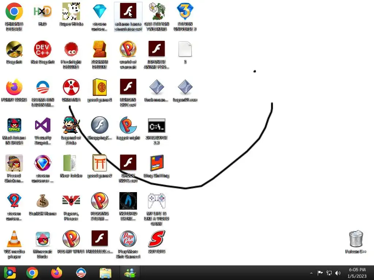Select the blank file named 1
This screenshot has width=374, height=280.
click(185, 49)
